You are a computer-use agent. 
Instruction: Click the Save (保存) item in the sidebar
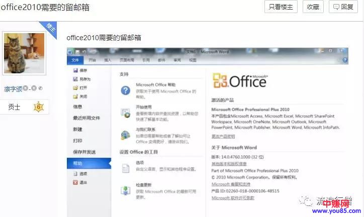[x=83, y=71]
